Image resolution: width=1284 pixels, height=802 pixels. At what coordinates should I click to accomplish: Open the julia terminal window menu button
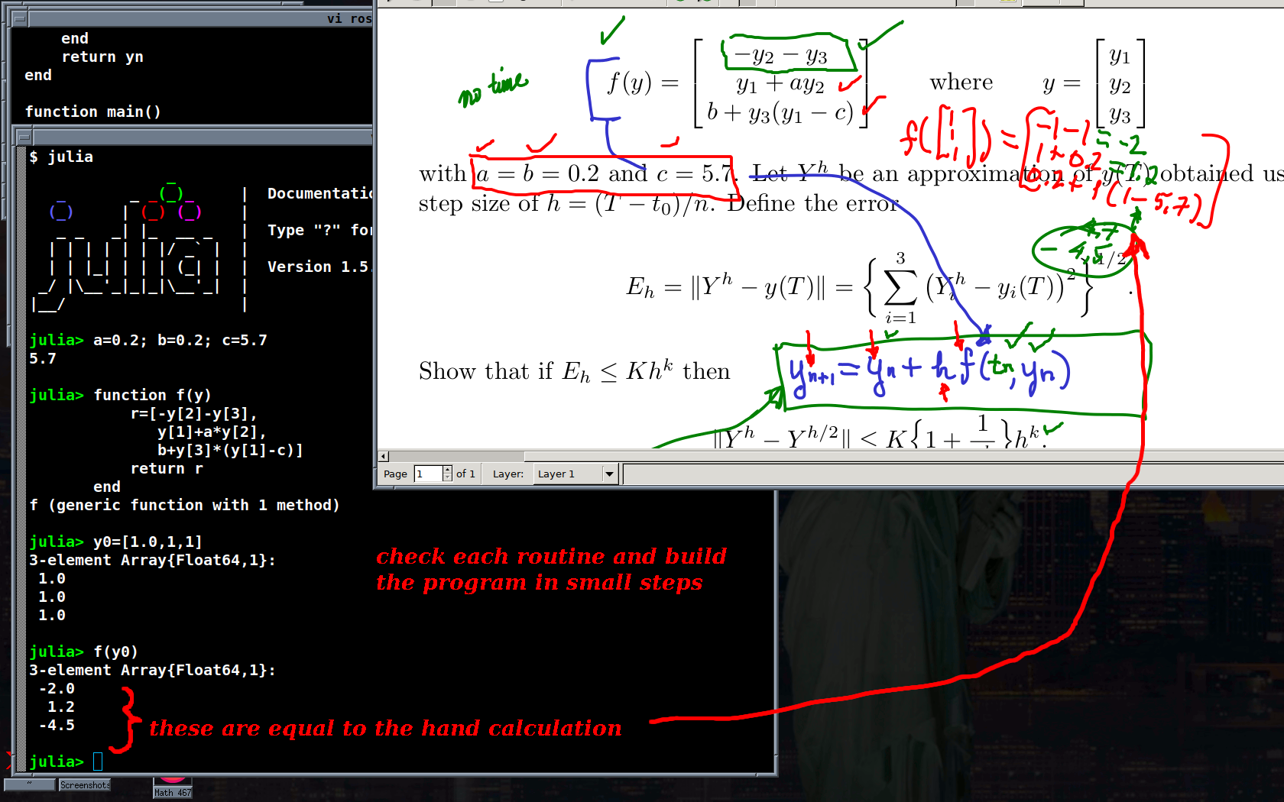[24, 137]
